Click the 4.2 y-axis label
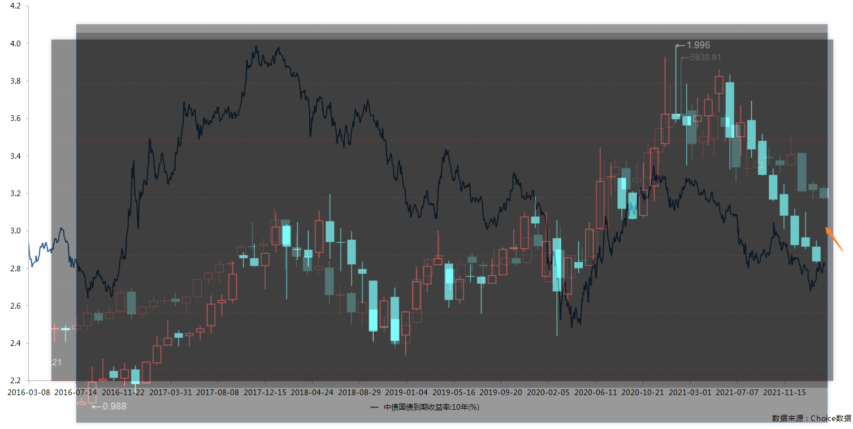853x429 pixels. click(x=15, y=6)
